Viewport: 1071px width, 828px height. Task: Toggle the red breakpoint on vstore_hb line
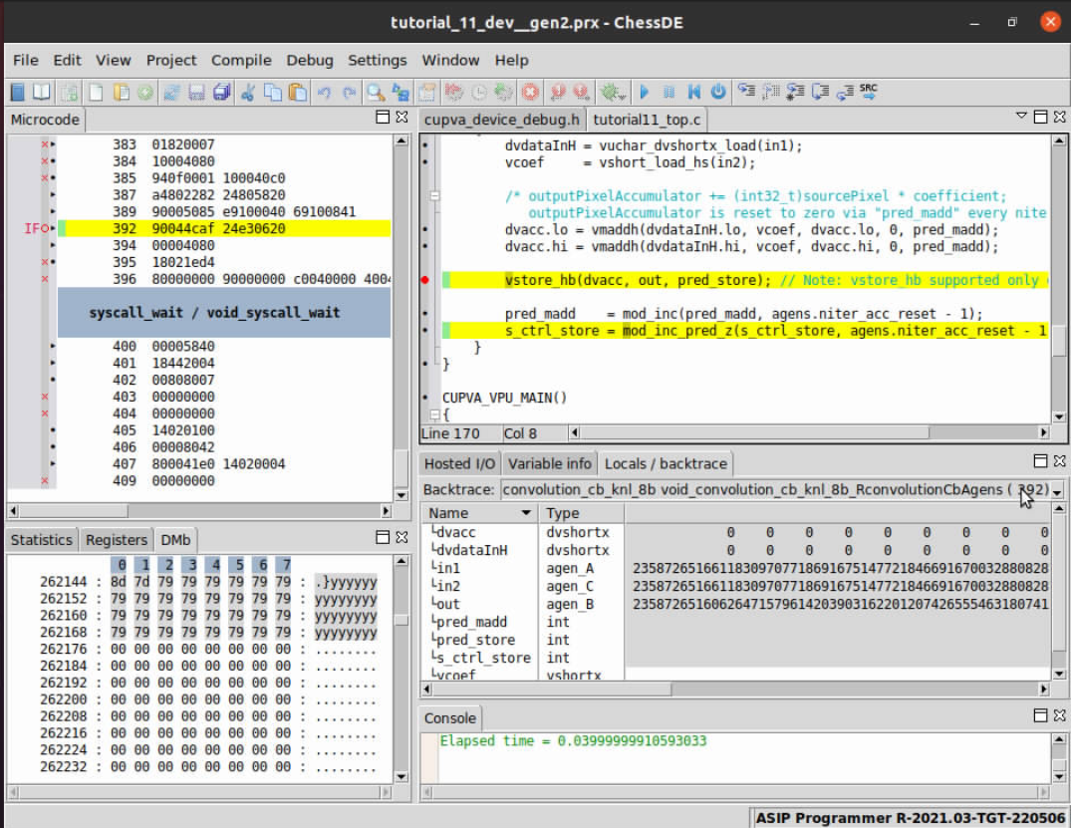(426, 281)
